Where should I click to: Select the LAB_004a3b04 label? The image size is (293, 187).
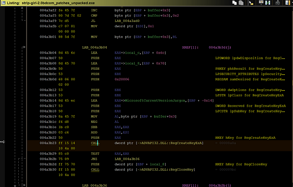coord(94,47)
